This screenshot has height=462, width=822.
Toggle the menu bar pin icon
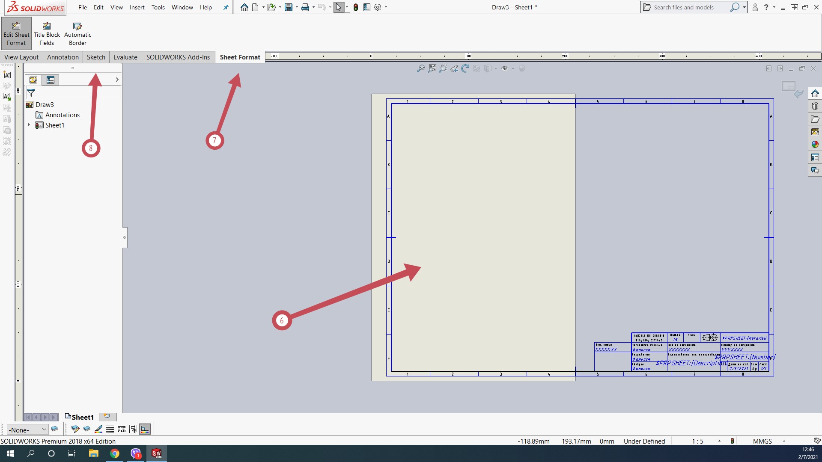tap(226, 7)
